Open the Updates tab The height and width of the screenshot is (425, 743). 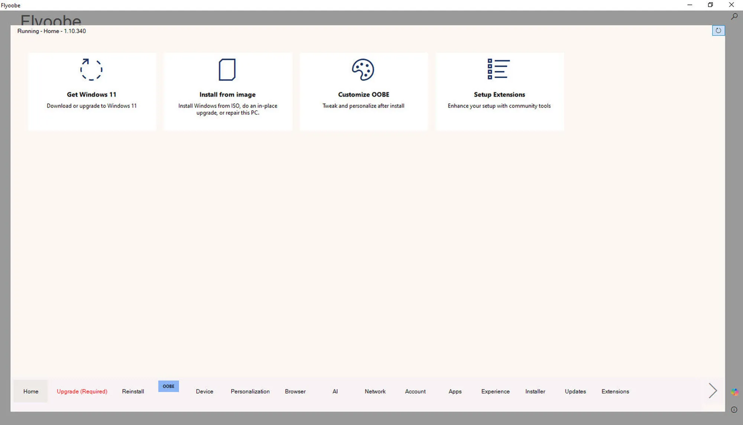575,391
